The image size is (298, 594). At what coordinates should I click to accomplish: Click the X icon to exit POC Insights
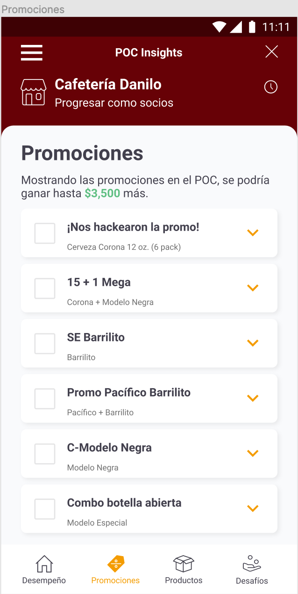click(271, 51)
